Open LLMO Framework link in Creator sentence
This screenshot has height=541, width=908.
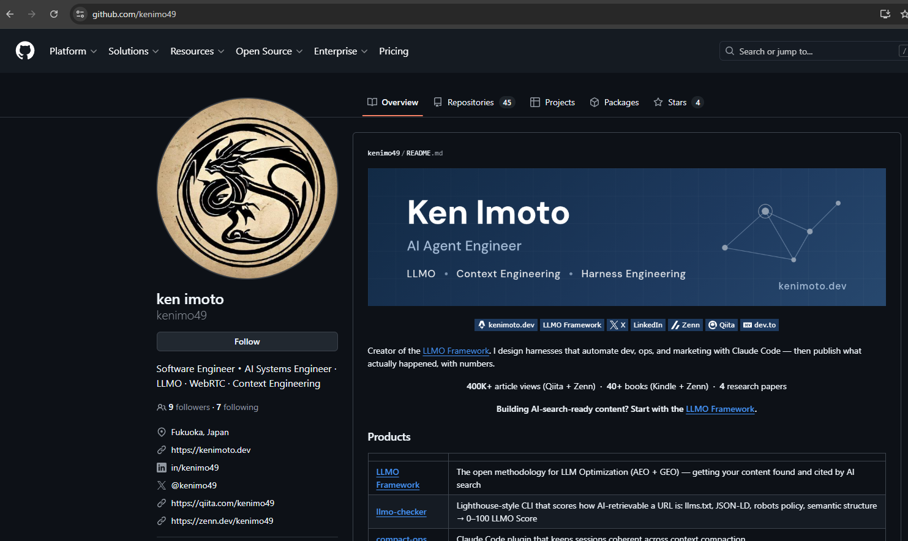pyautogui.click(x=456, y=351)
